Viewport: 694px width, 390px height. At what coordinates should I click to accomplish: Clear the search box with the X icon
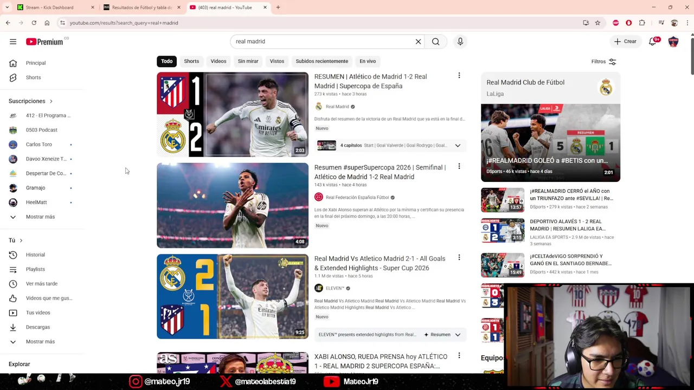(x=418, y=42)
